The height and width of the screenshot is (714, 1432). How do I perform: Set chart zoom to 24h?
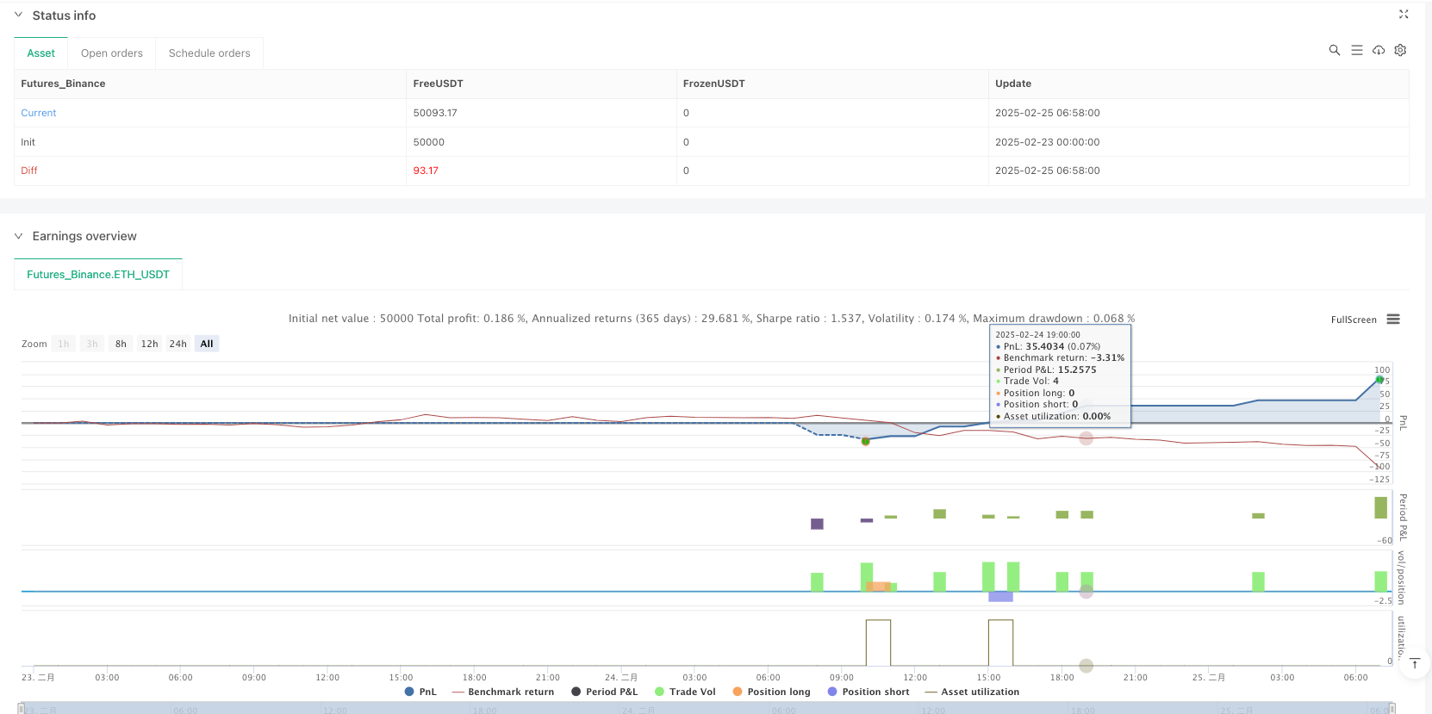coord(178,344)
